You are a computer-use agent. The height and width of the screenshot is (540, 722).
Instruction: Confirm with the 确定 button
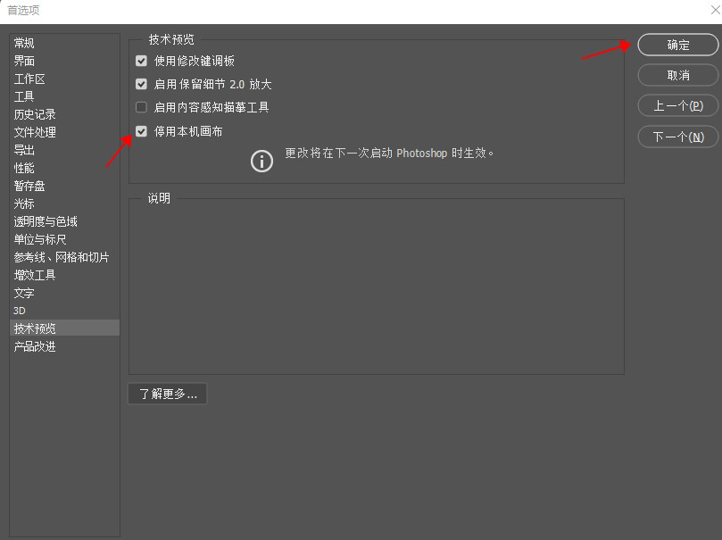(x=677, y=45)
